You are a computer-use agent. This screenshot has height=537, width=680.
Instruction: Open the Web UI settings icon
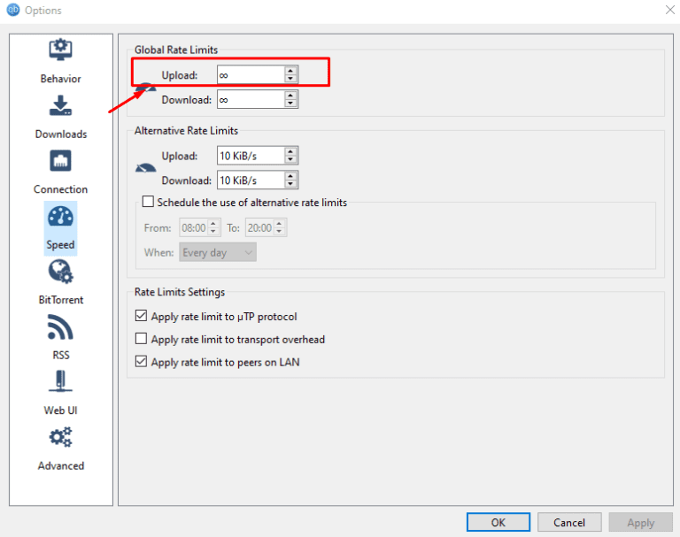point(60,383)
